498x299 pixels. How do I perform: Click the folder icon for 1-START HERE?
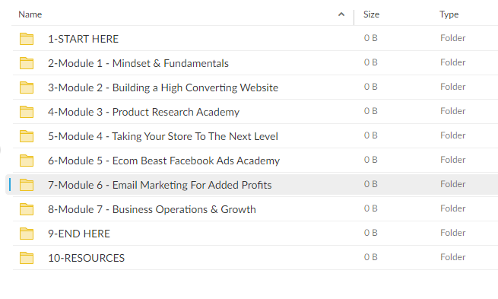[x=27, y=39]
